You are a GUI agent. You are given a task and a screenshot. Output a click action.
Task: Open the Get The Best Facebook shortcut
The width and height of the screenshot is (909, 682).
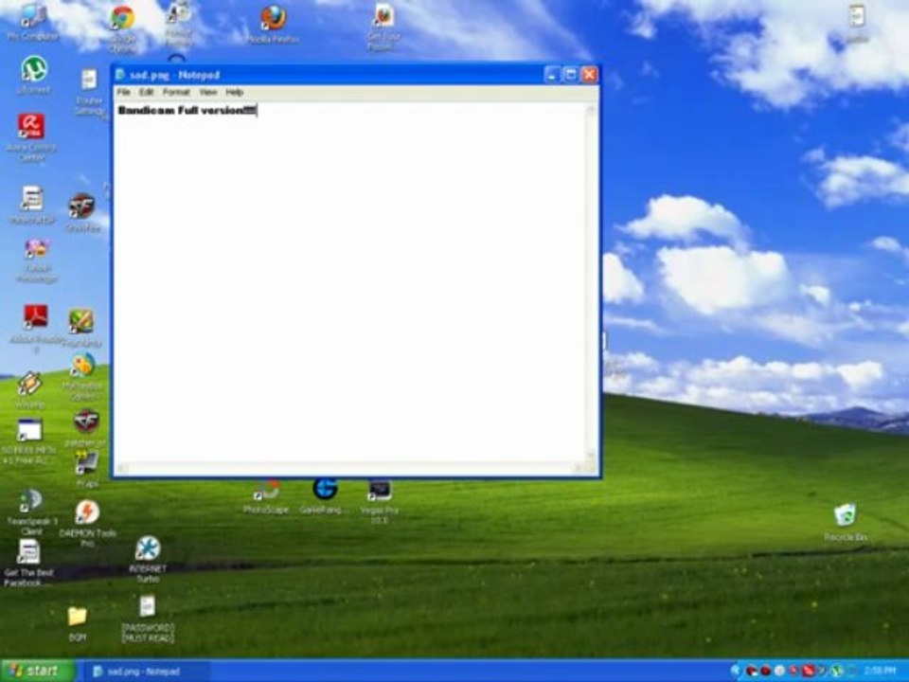click(27, 563)
